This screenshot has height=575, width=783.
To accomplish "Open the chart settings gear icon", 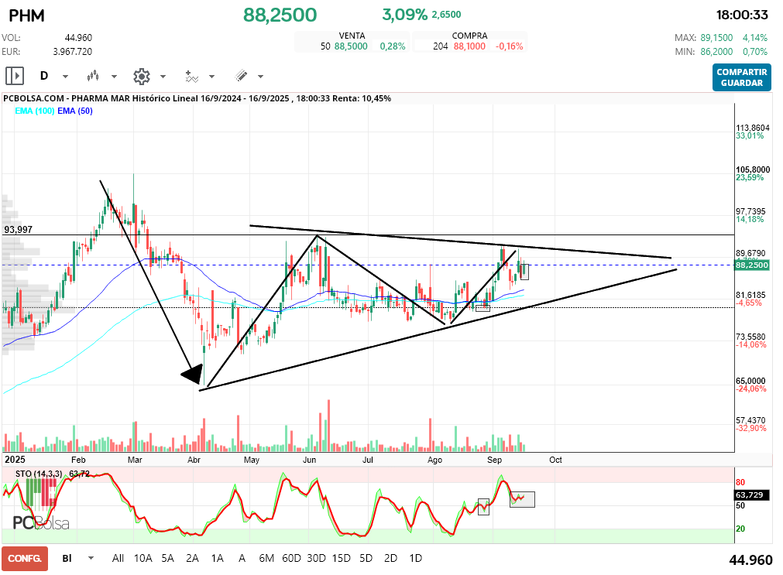I will tap(142, 77).
